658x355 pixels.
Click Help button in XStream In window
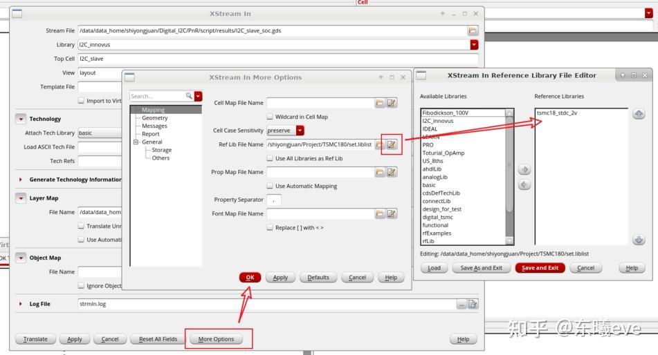point(463,339)
